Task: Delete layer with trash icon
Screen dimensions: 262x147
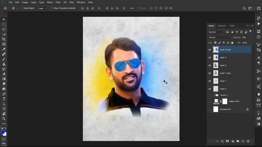Action: (x=248, y=141)
